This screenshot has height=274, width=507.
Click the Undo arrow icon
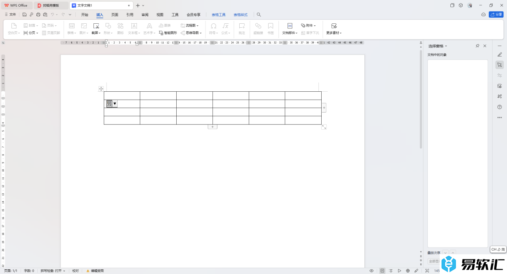point(52,15)
